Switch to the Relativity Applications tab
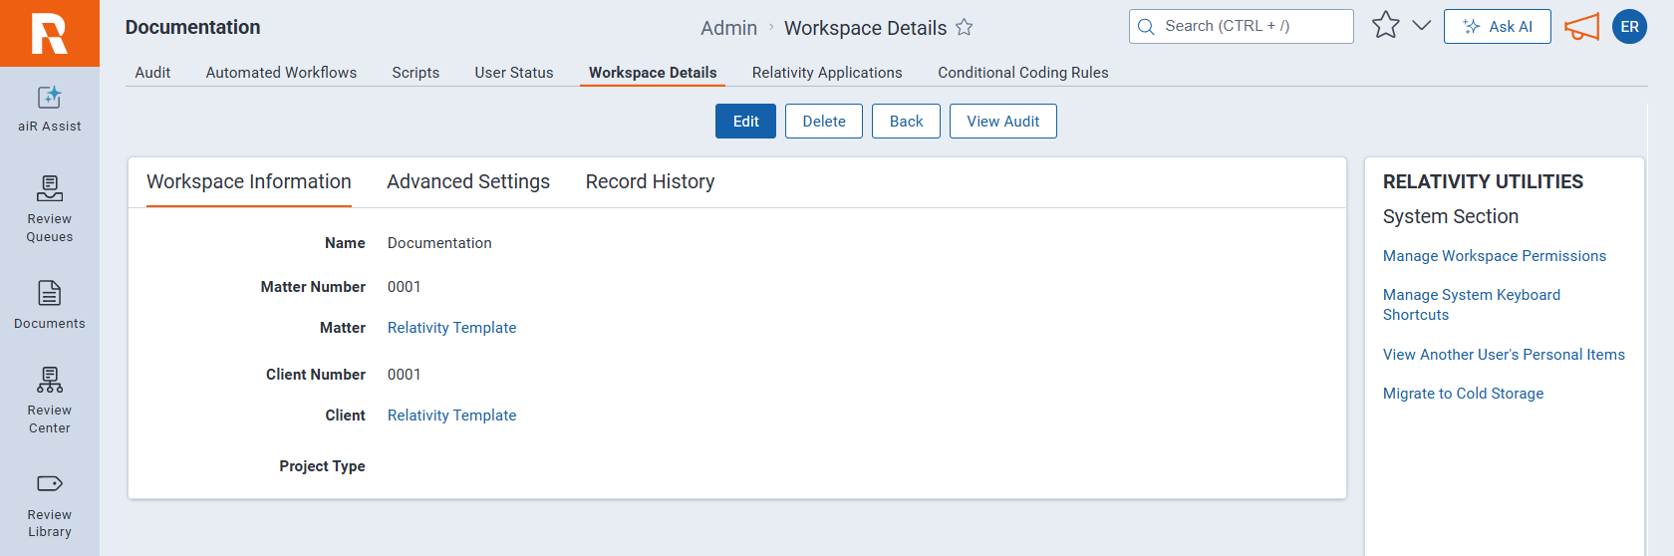The image size is (1674, 556). pos(827,73)
